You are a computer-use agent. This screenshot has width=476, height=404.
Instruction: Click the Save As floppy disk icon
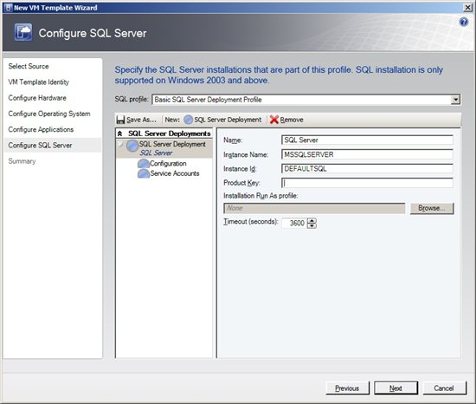[x=120, y=120]
